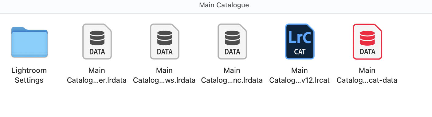The image size is (432, 117).
Task: Click the file name "Main Catalog…cat-data"
Action: (367, 75)
